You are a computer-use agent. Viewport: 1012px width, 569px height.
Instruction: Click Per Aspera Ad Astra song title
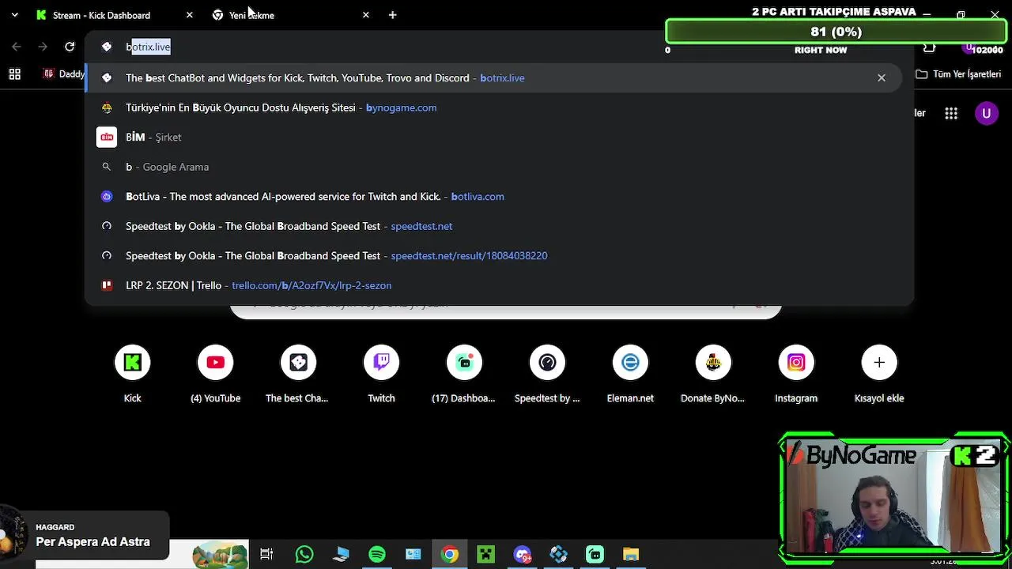[93, 542]
